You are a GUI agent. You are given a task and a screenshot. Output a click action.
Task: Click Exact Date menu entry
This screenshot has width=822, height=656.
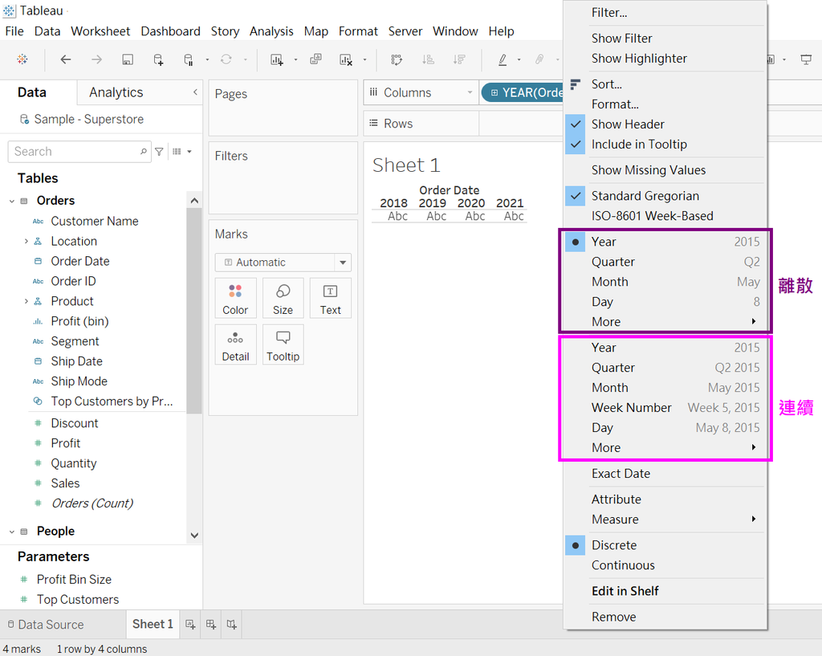click(665, 474)
